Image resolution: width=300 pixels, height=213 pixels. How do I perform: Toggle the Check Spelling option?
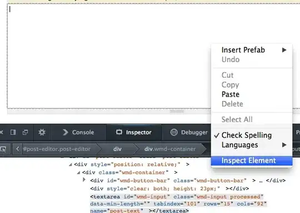tap(252, 135)
